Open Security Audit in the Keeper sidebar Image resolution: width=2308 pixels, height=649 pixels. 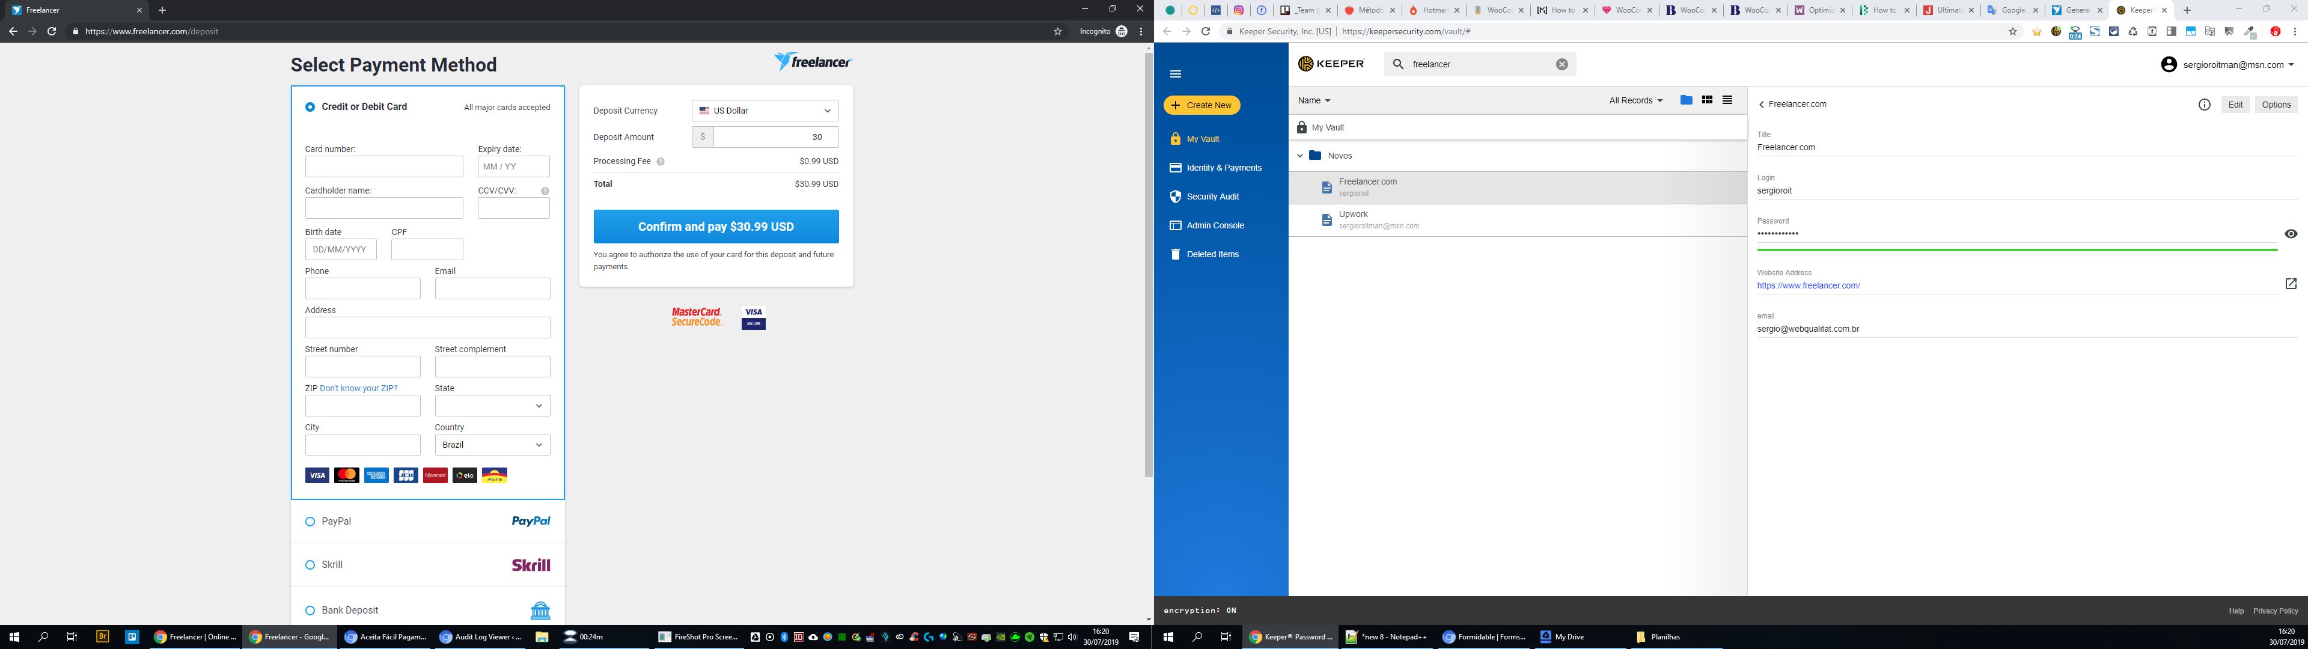pos(1212,197)
